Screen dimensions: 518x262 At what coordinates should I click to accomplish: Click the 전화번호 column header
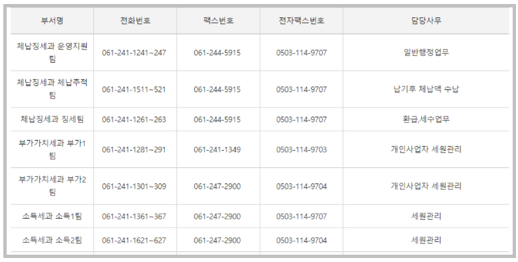point(135,21)
